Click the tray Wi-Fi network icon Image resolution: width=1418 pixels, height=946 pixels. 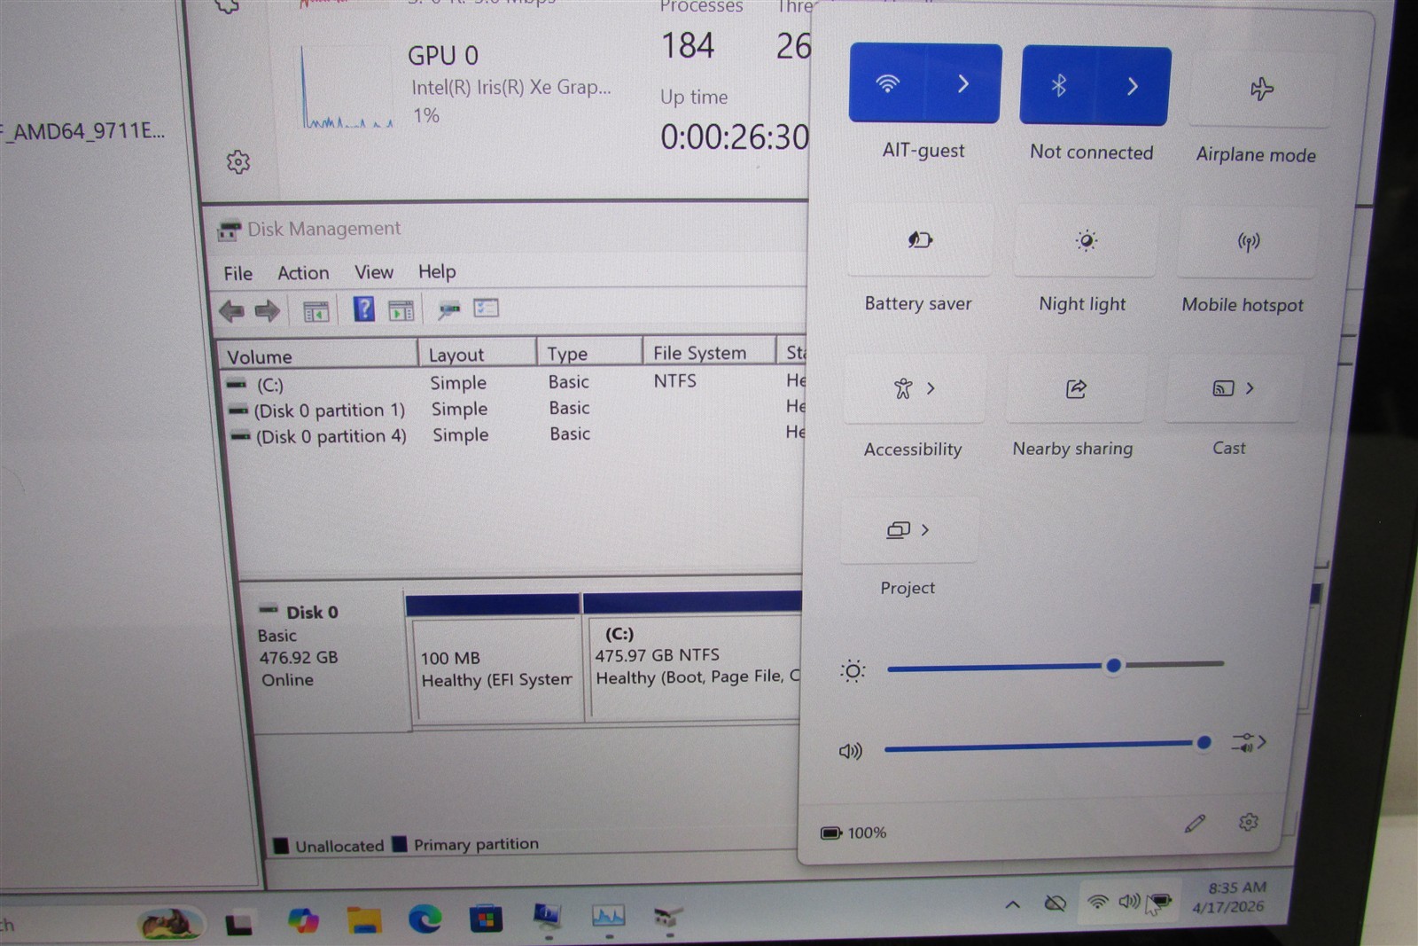(1097, 903)
